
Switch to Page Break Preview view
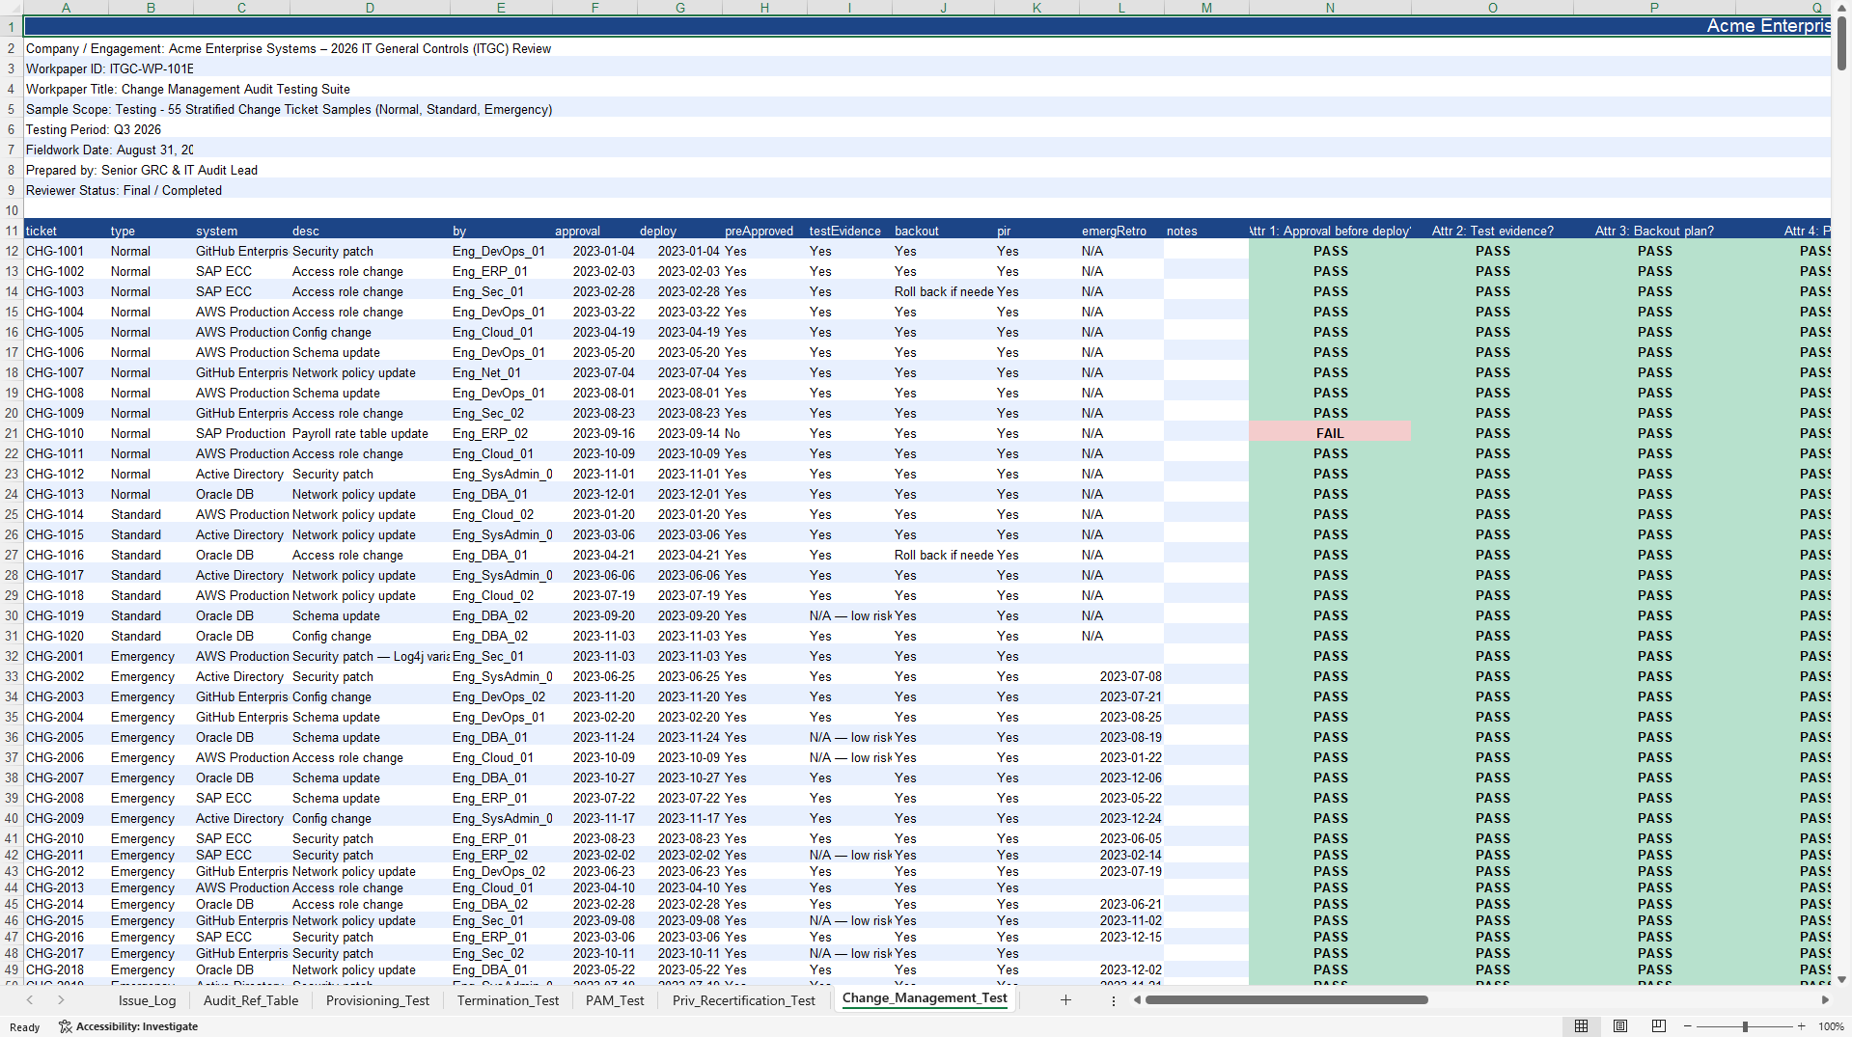click(1659, 1026)
